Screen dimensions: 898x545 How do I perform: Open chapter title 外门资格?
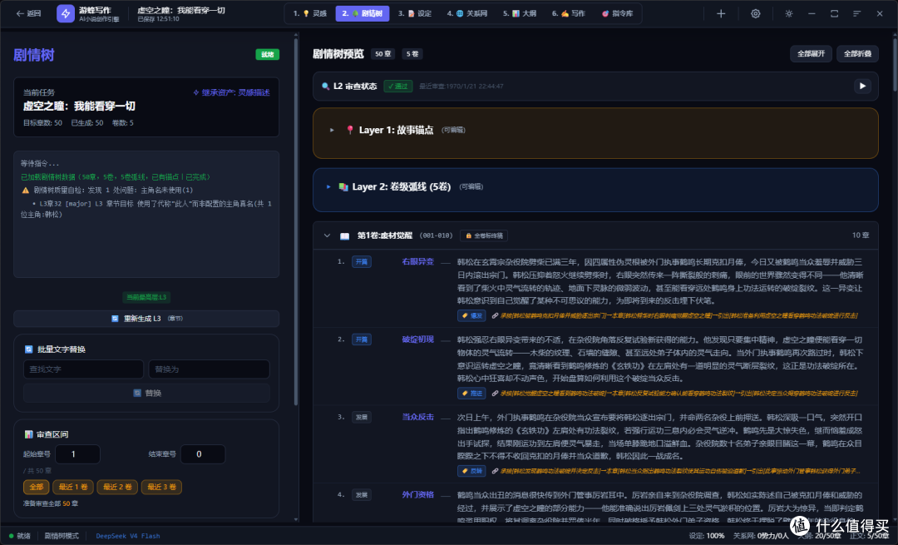tap(417, 494)
